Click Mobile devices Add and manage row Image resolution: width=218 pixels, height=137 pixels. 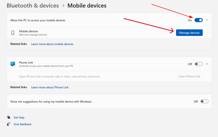click(109, 33)
